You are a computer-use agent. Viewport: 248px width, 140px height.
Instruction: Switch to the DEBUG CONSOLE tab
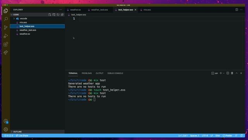coord(115,73)
